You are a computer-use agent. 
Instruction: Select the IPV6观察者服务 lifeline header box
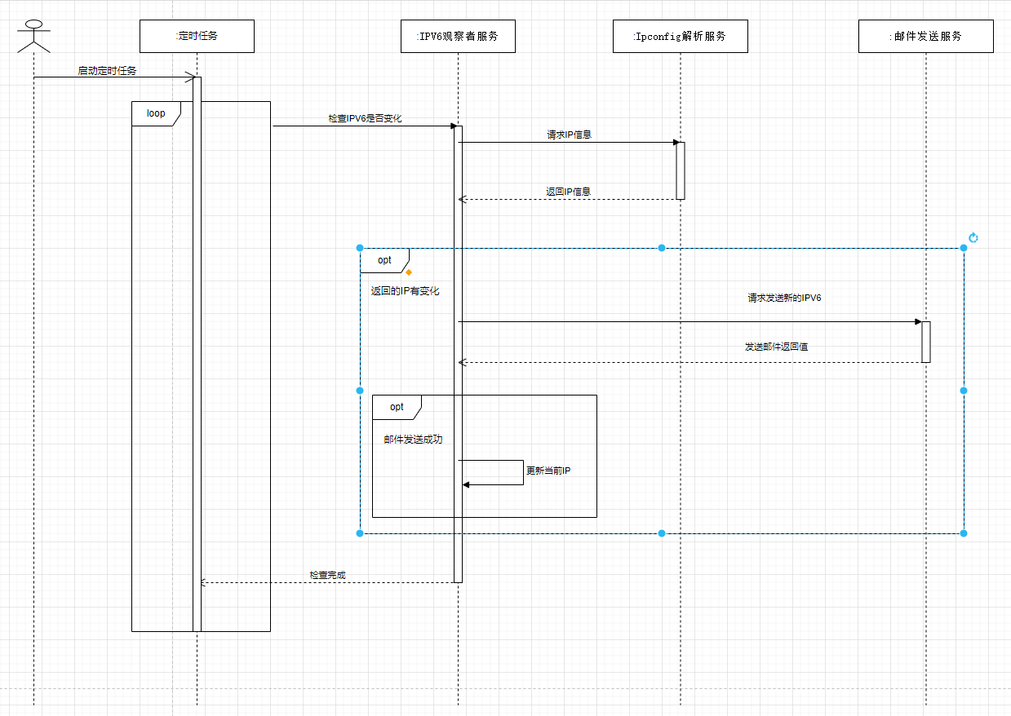[x=458, y=36]
